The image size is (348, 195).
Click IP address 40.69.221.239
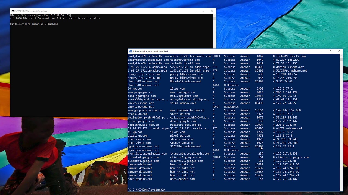[287, 99]
